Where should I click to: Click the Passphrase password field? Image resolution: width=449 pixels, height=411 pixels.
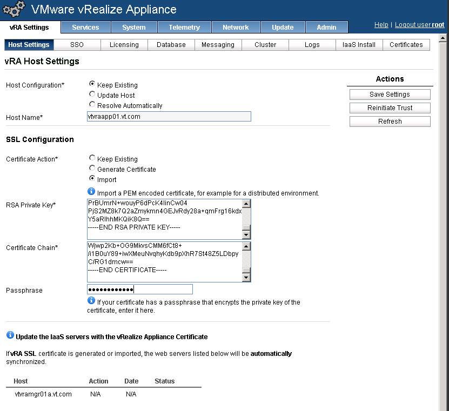140,289
